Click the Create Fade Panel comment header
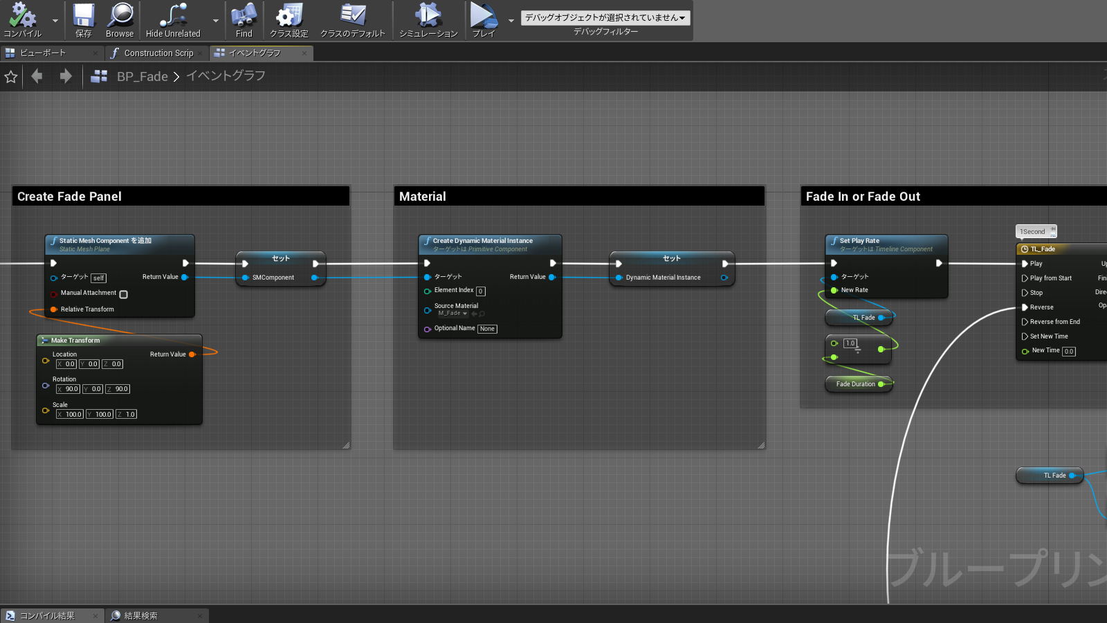The width and height of the screenshot is (1107, 623). pyautogui.click(x=181, y=197)
